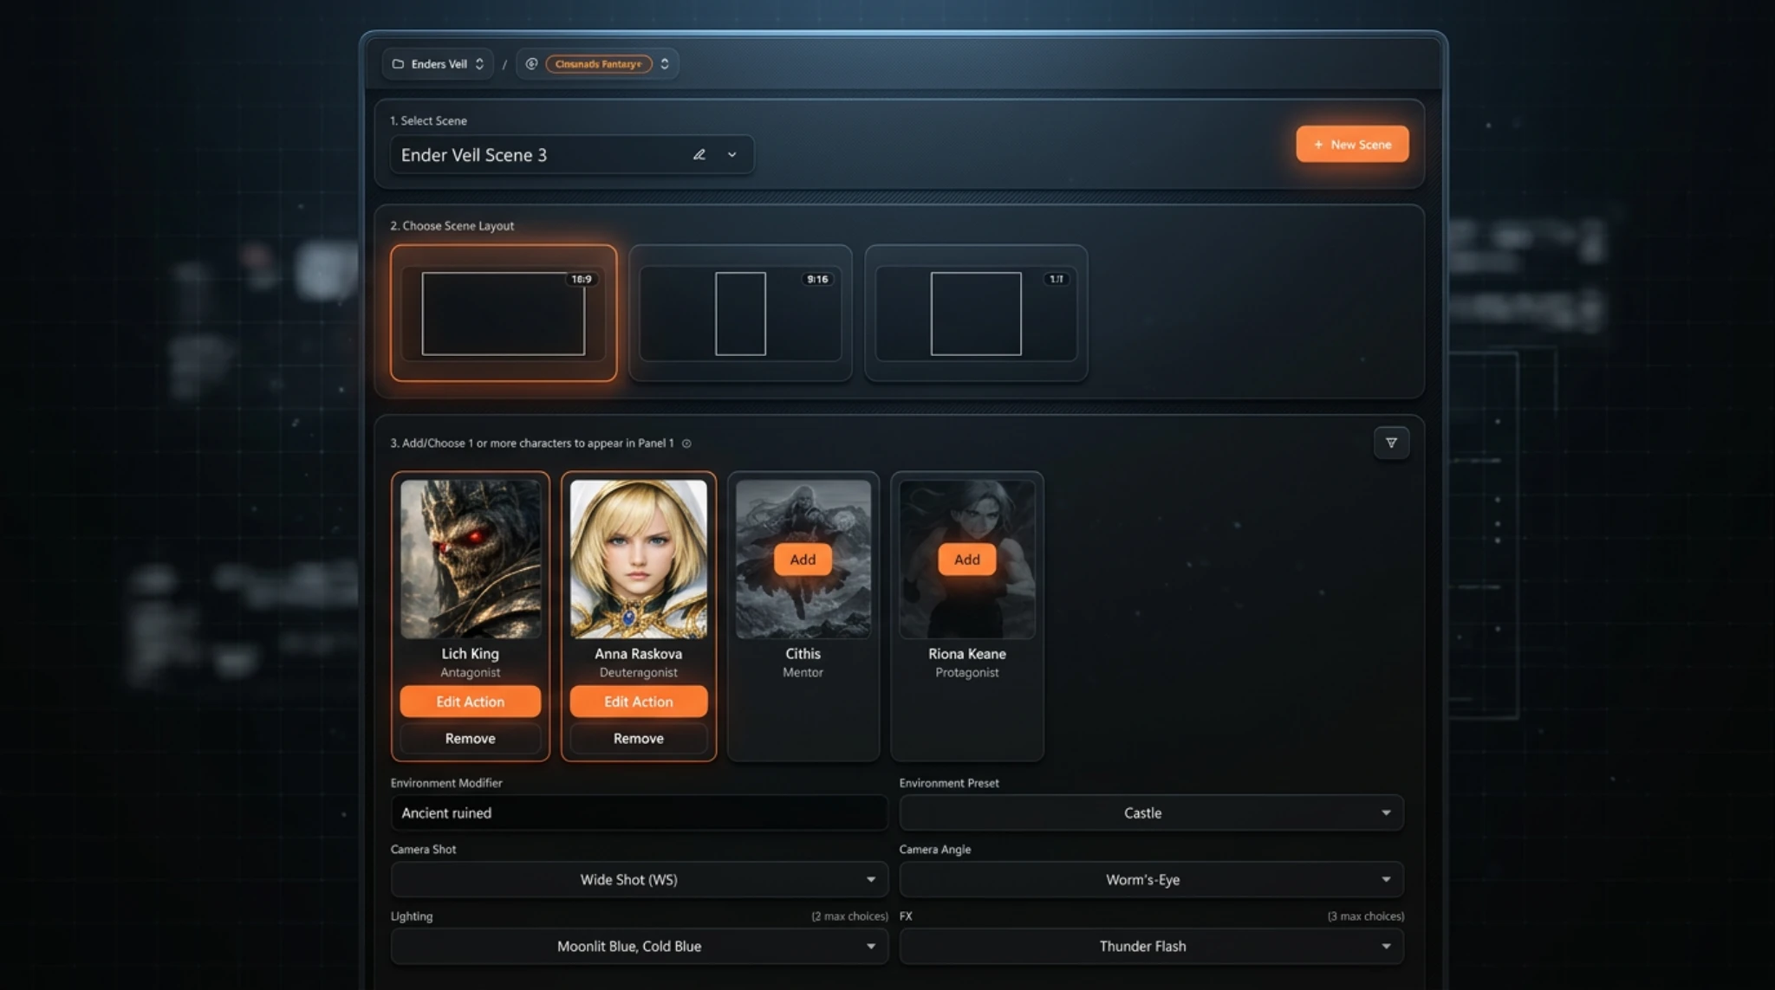Remove Lich King from the panel
This screenshot has height=990, width=1775.
(470, 738)
